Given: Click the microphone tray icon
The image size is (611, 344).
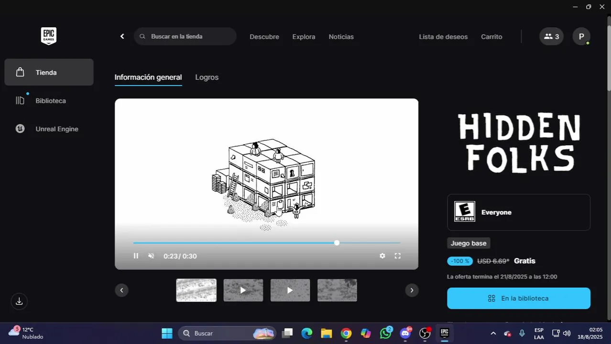Looking at the screenshot, I should [522, 333].
